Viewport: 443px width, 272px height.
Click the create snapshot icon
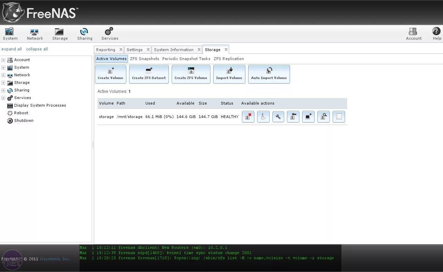click(308, 117)
